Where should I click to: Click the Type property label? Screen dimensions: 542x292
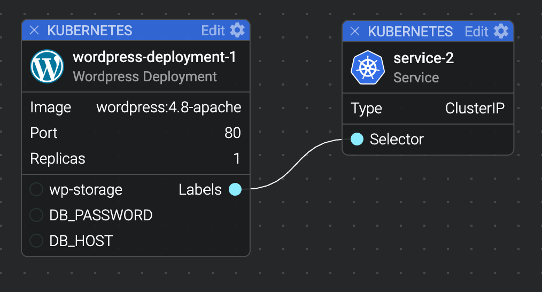[x=366, y=109]
